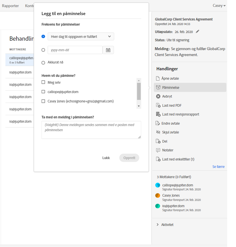Click the Last ned revisjonsrapport icon
The width and height of the screenshot is (236, 247).
(x=158, y=114)
